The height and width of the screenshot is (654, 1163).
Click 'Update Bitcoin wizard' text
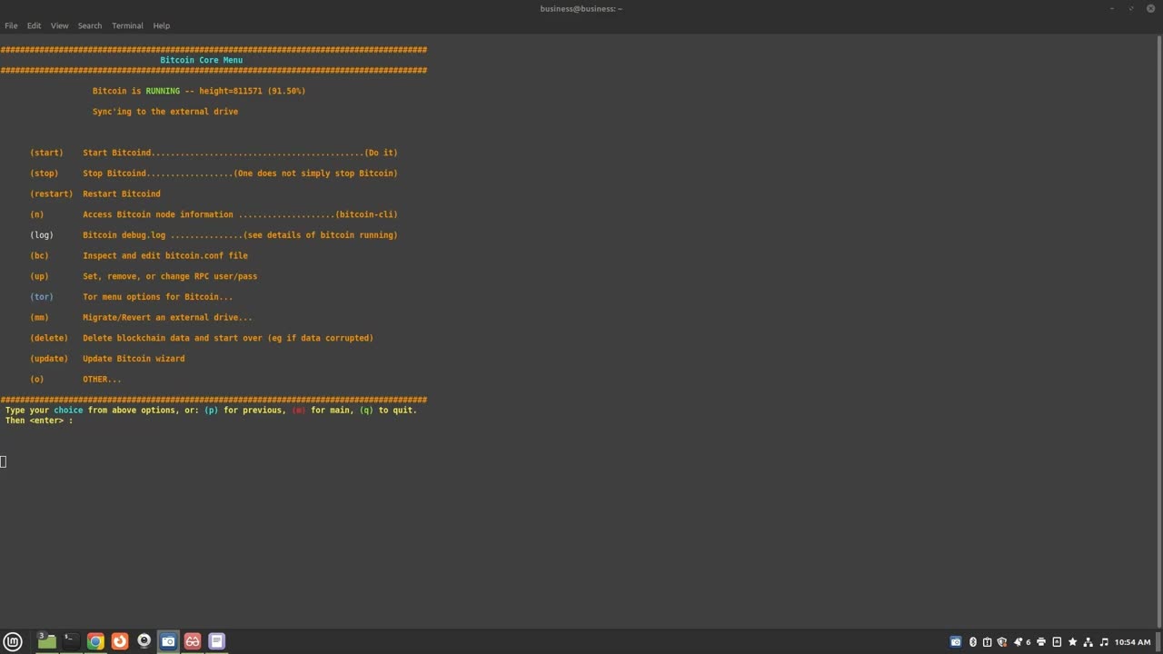pyautogui.click(x=134, y=359)
